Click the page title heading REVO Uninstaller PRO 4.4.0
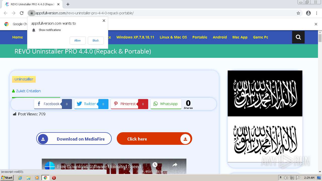This screenshot has height=181, width=322. pos(83,51)
